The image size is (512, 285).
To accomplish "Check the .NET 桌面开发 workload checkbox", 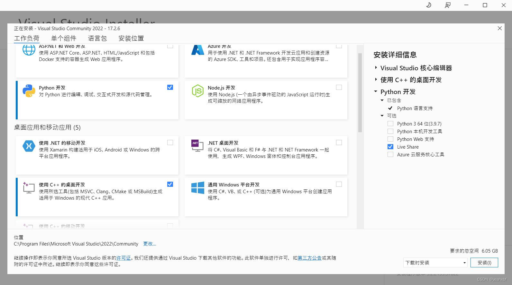I will pos(339,142).
